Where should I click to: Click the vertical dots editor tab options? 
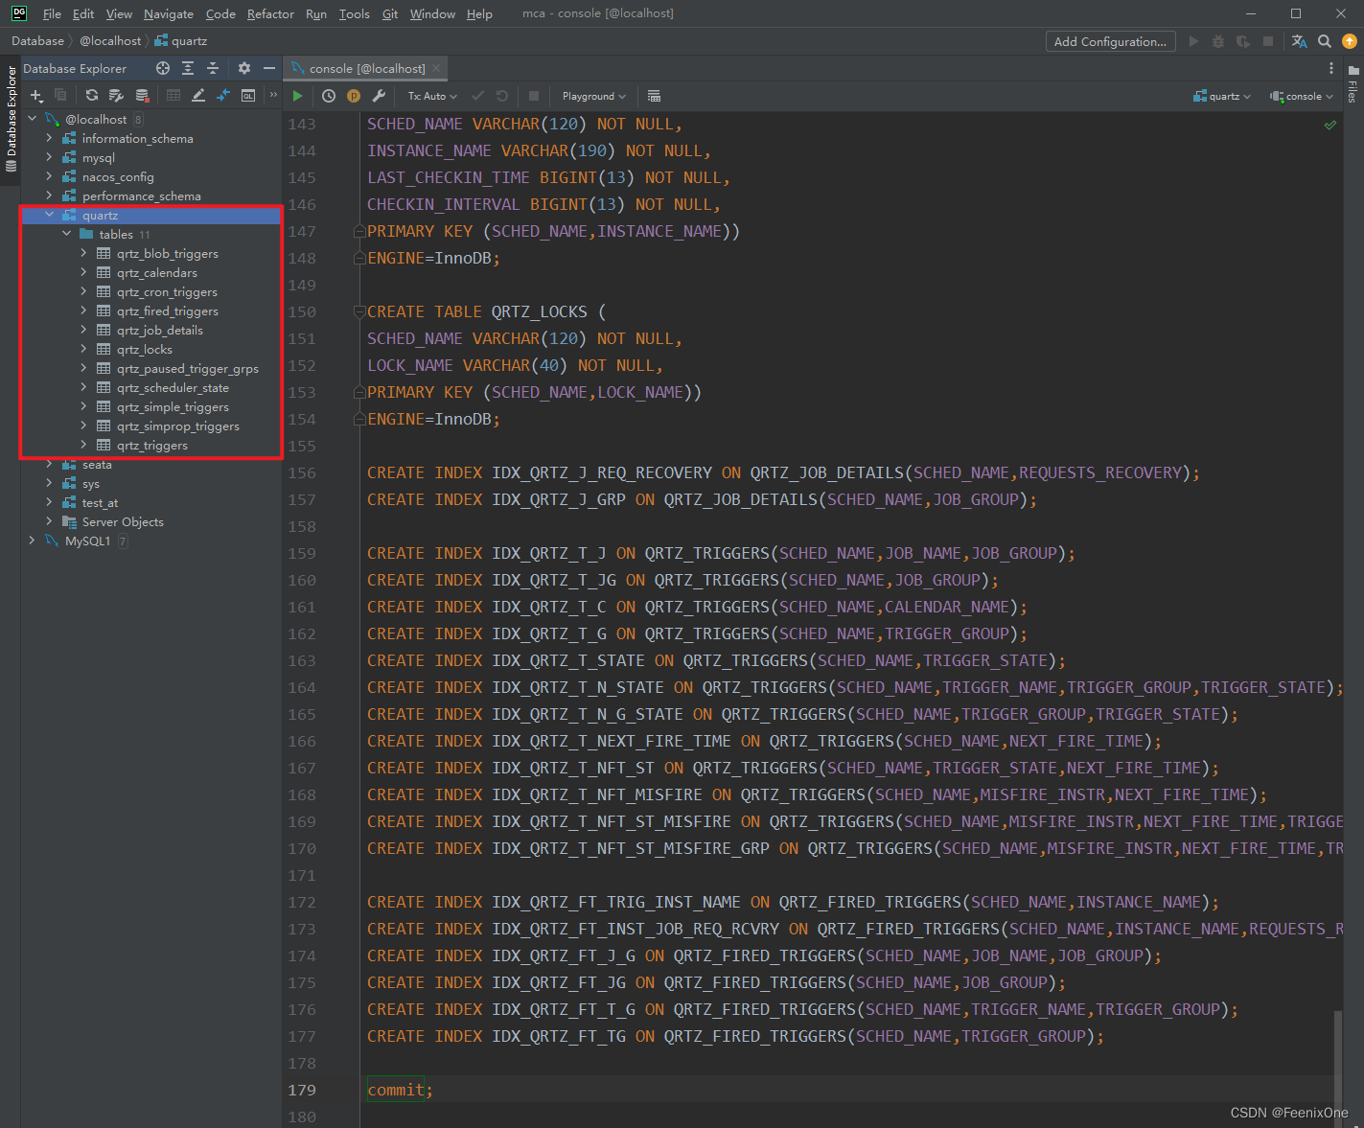1331,68
